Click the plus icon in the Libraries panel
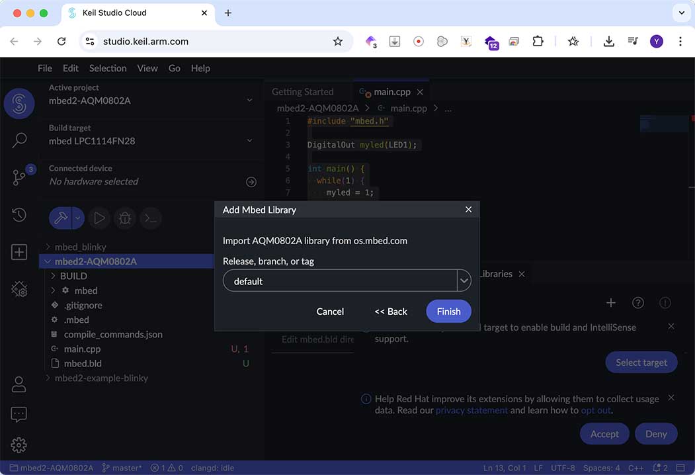The width and height of the screenshot is (695, 475). point(611,302)
